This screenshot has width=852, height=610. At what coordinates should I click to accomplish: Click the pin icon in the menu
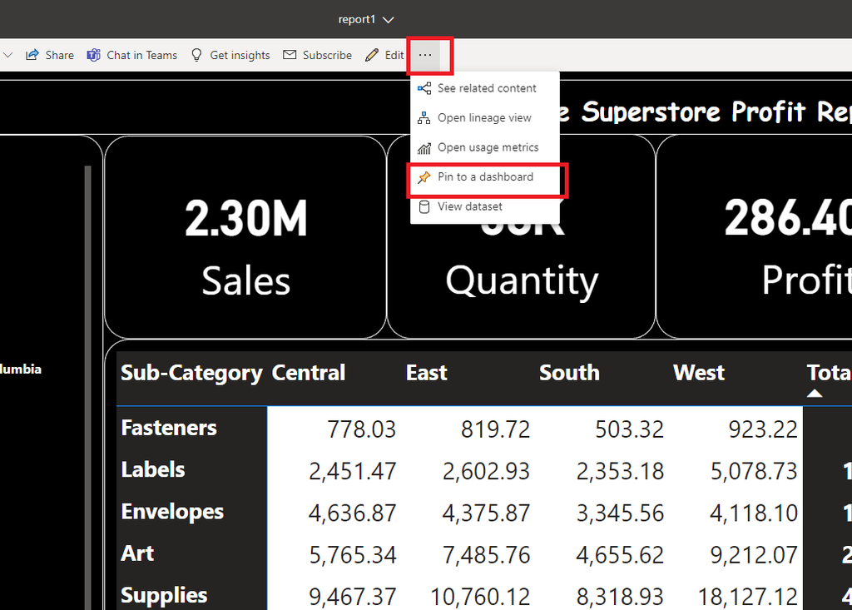coord(424,177)
